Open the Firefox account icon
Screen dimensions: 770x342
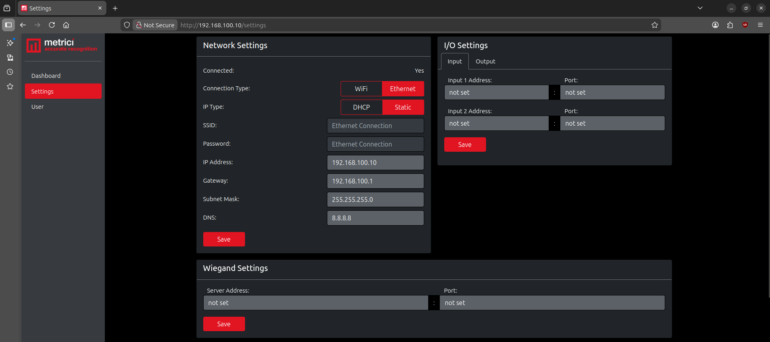(715, 25)
